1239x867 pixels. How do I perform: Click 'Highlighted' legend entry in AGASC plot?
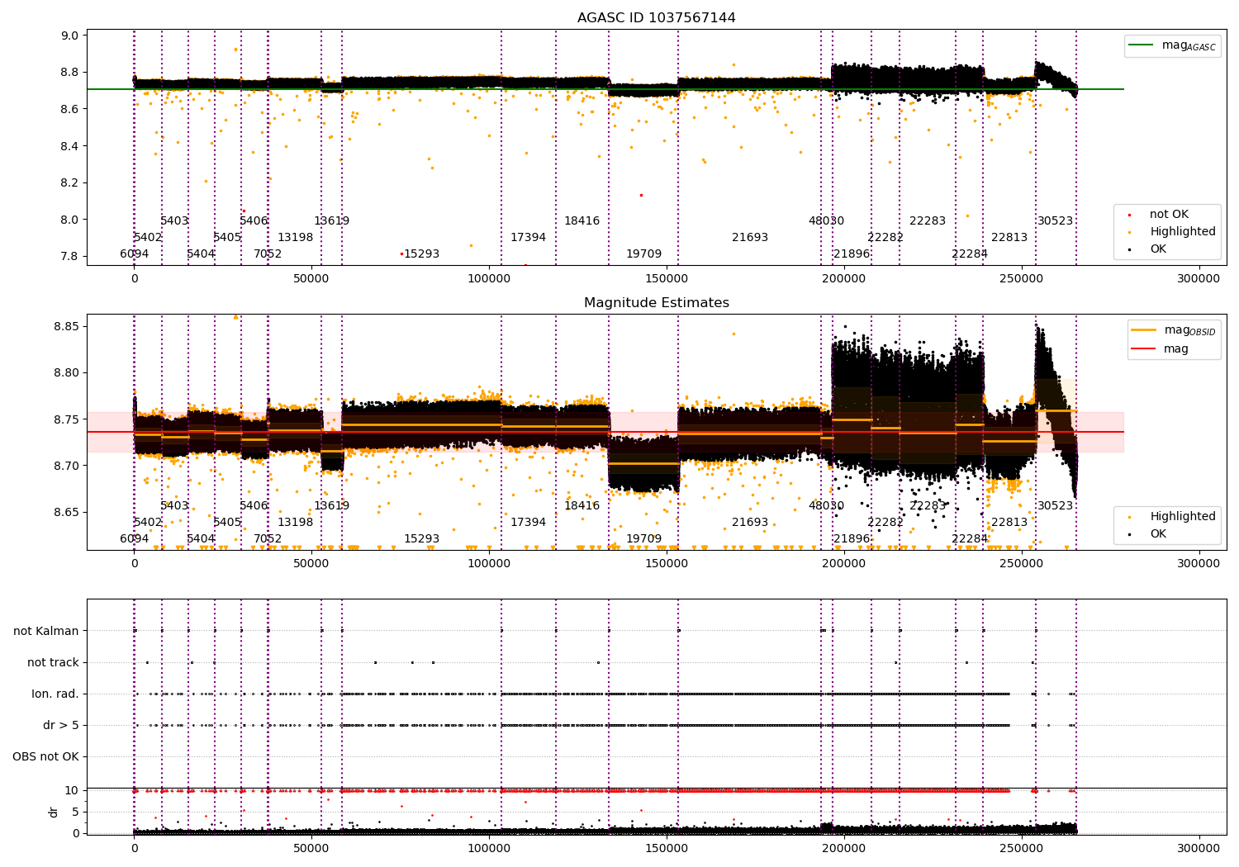1171,232
